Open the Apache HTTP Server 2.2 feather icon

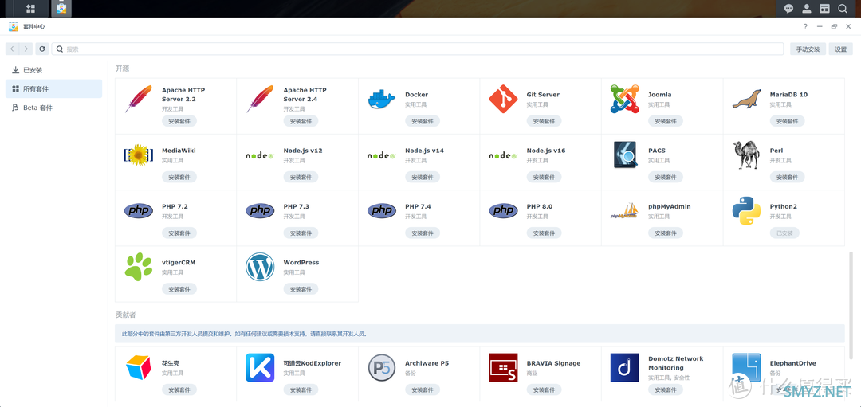(139, 100)
